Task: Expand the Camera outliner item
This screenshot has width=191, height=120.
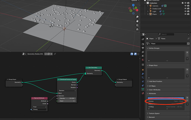Action: [x=148, y=6]
